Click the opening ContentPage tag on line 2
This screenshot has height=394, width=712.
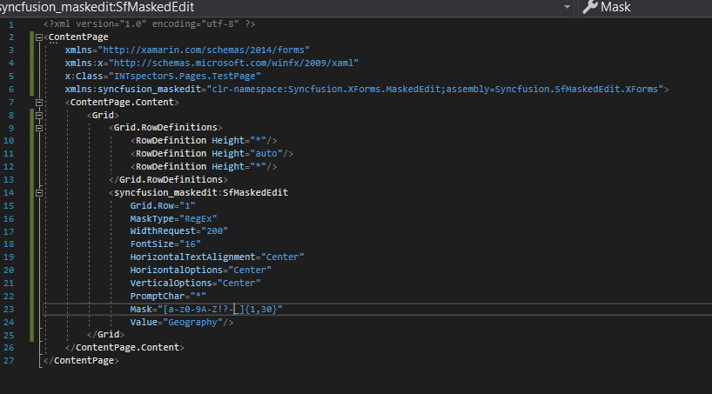tap(76, 37)
